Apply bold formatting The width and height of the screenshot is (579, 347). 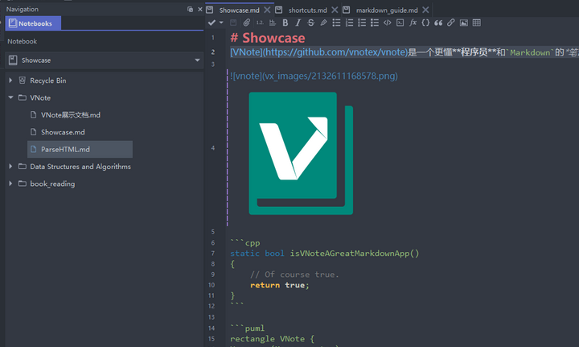click(285, 23)
